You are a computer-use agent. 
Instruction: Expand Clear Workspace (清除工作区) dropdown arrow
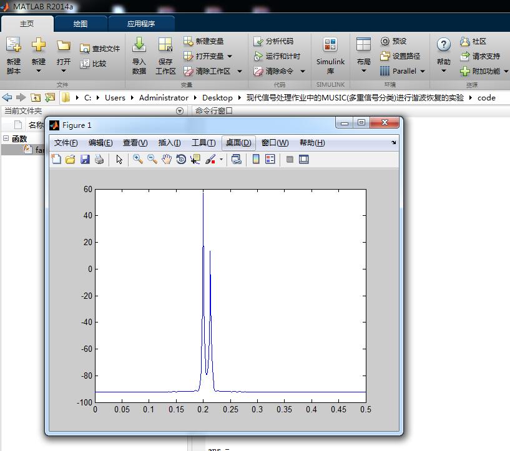click(240, 71)
